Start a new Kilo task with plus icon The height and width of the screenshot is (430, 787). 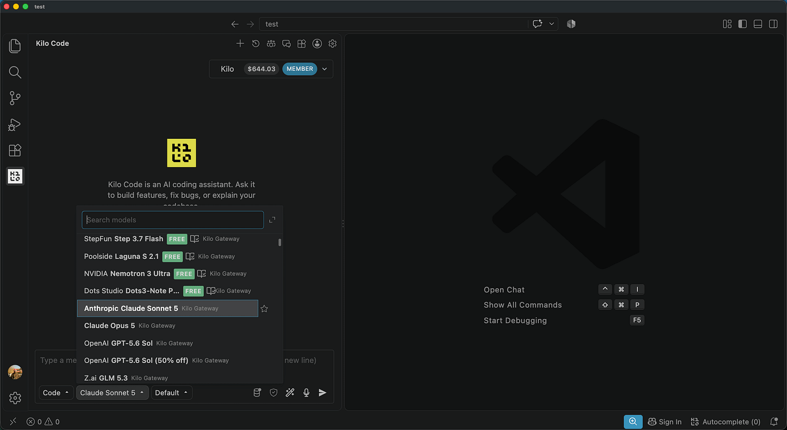tap(240, 43)
